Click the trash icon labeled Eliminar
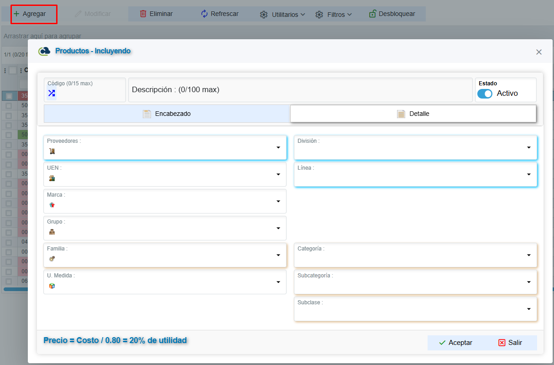This screenshot has height=365, width=554. tap(143, 14)
